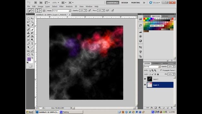
Task: Switch to Flashing taskbar window
Action: (71, 112)
